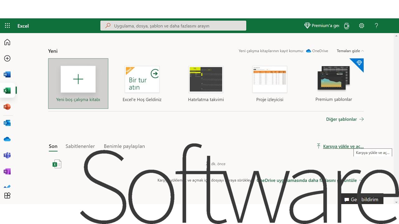Click the Excel title in header
Screen dimensions: 399x224
pos(23,26)
